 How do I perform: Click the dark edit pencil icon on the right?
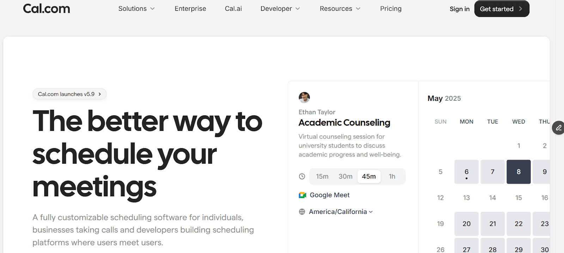558,128
